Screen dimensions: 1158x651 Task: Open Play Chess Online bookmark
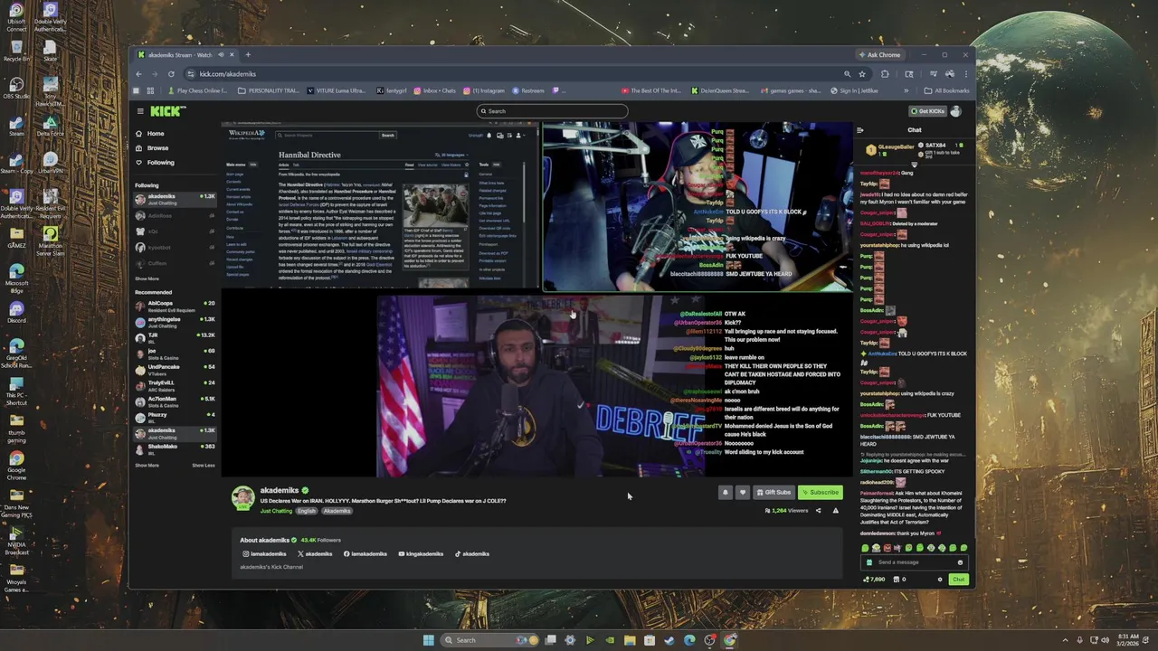(197, 90)
